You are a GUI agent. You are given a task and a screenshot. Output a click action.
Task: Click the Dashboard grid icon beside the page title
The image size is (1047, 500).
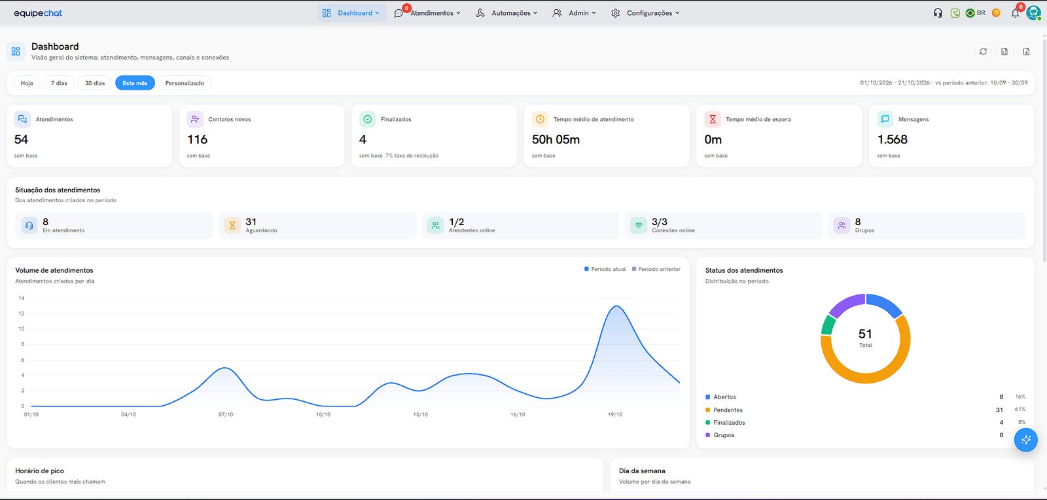click(x=16, y=51)
